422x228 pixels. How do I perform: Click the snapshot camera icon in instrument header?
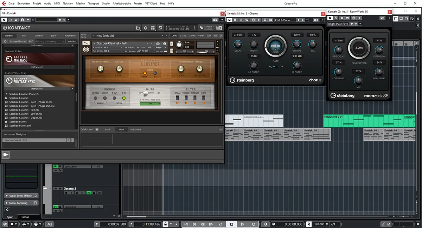coord(158,43)
